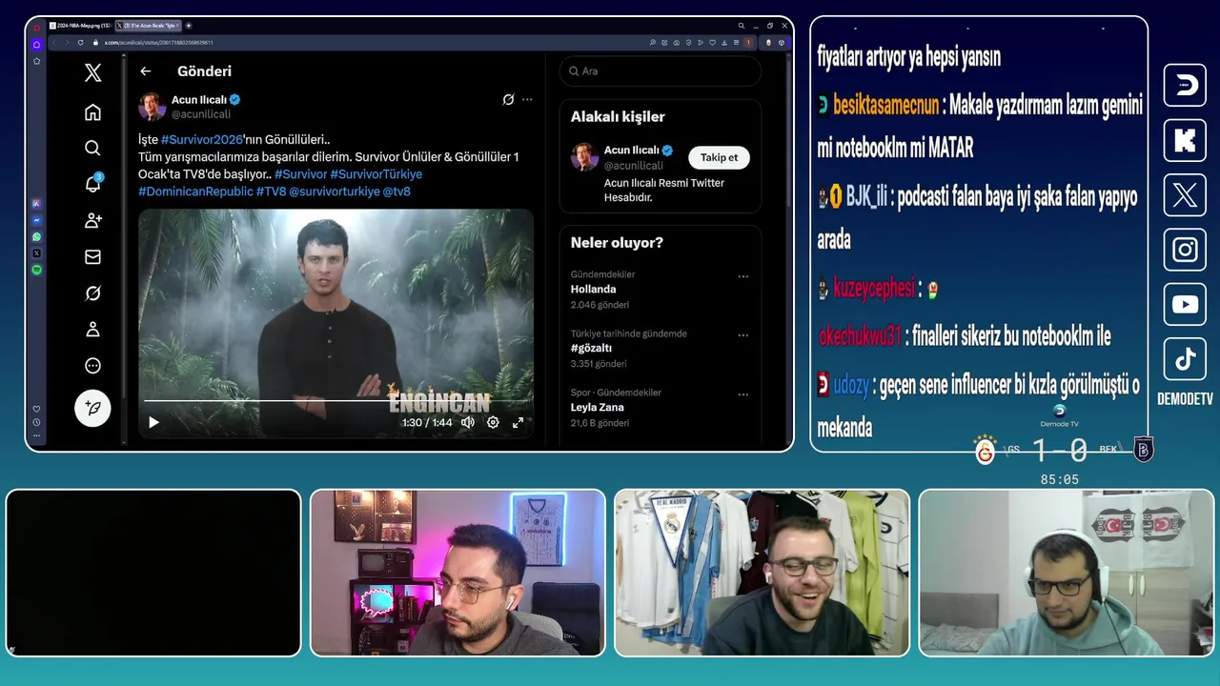
Task: Open Acun Ilıcalı's avatar on the post
Action: (x=152, y=106)
